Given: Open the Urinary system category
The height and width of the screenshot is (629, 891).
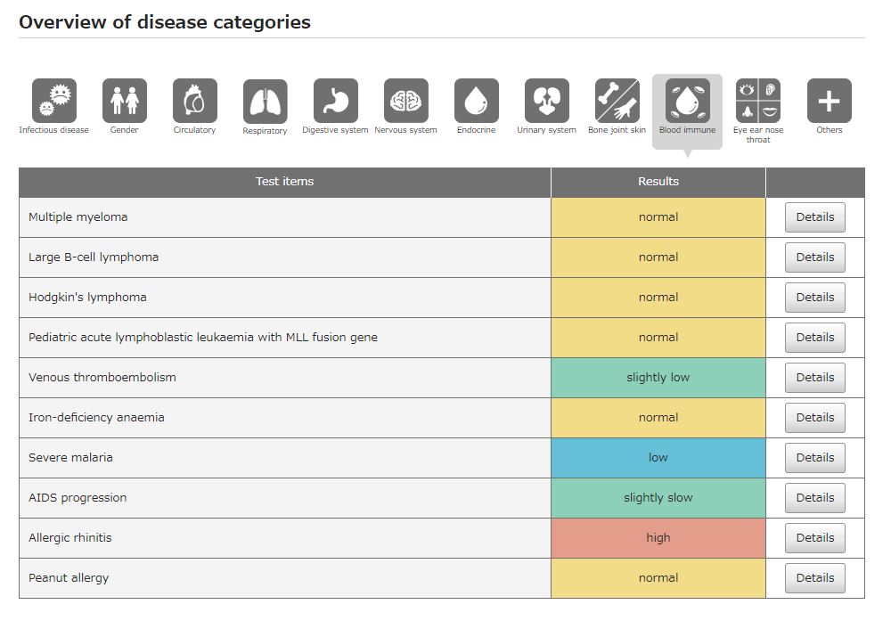Looking at the screenshot, I should point(546,100).
